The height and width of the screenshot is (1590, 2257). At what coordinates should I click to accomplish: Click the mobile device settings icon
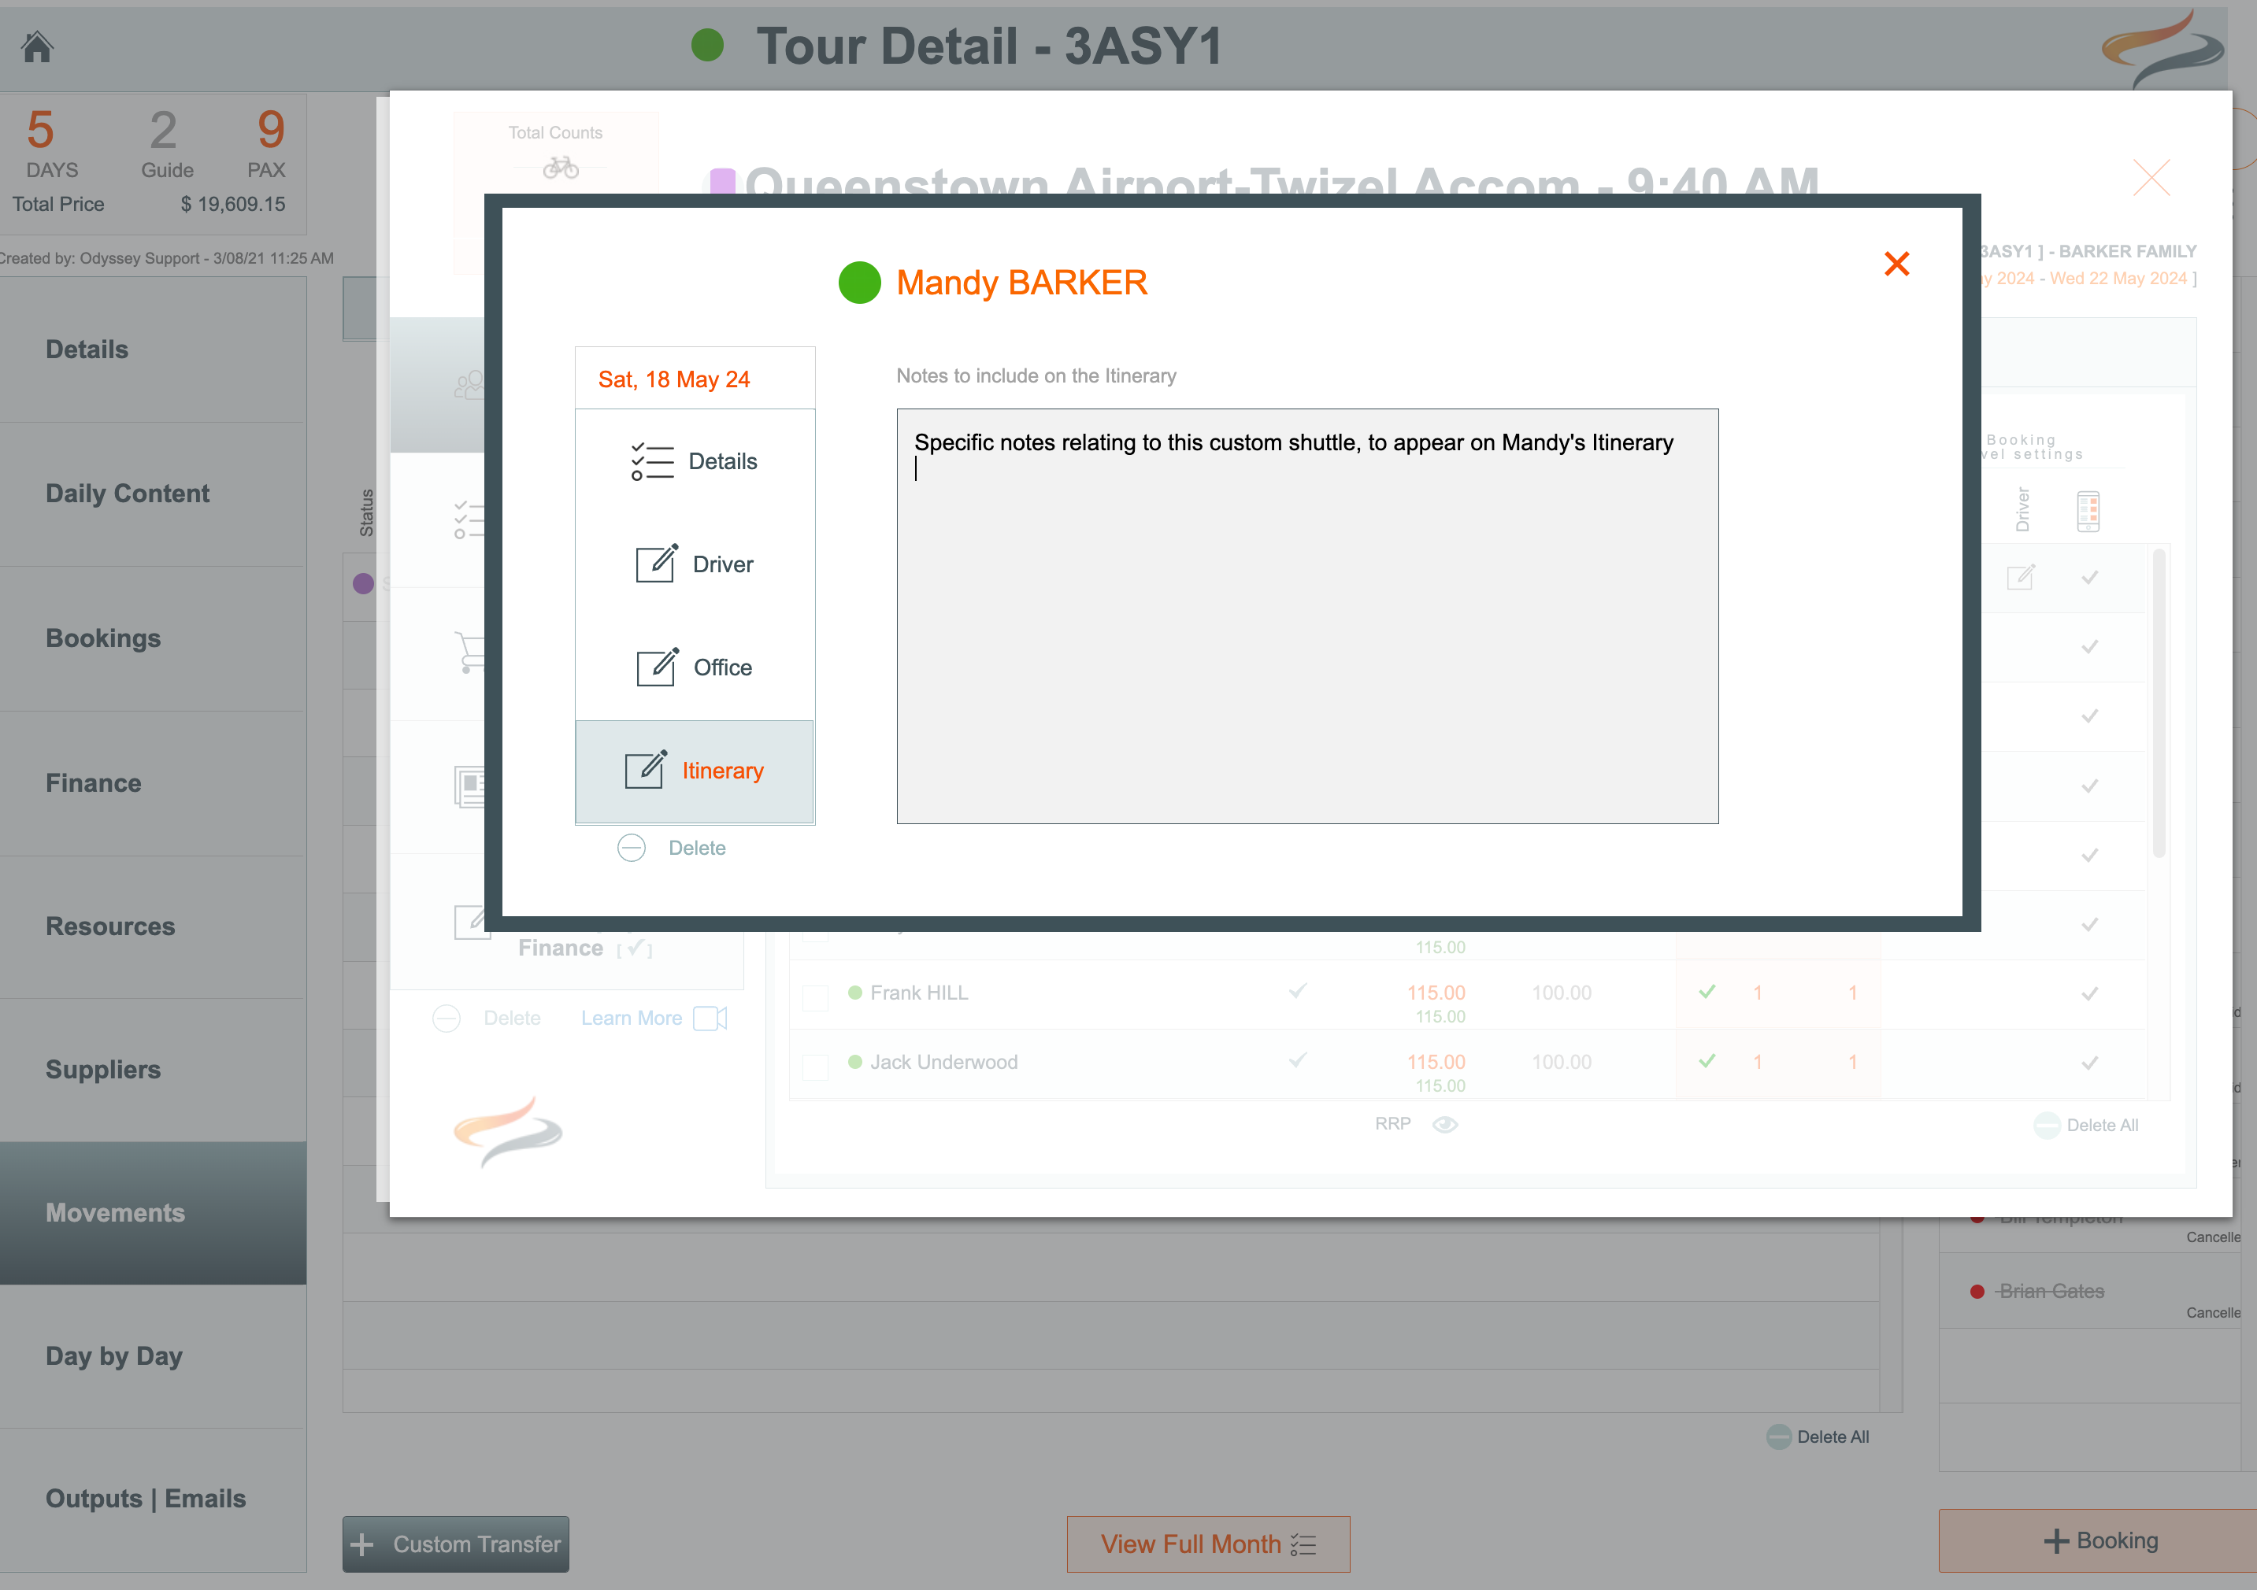pyautogui.click(x=2088, y=511)
